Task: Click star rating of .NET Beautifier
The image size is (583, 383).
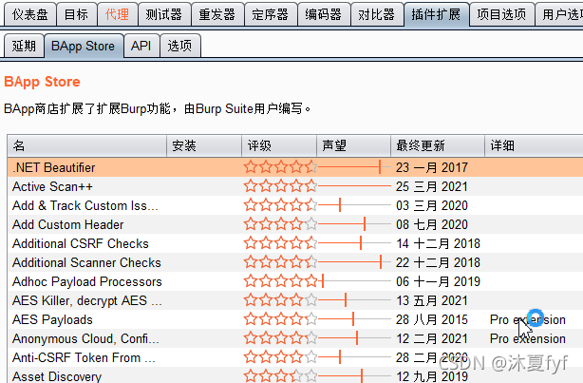Action: 281,167
